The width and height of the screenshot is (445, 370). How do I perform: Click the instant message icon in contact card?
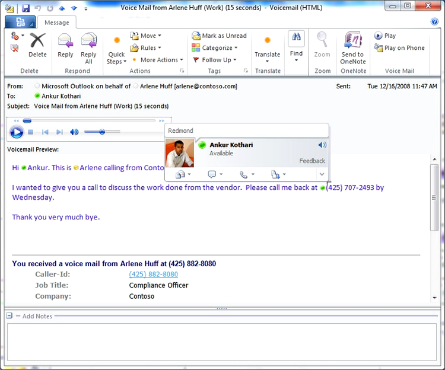tap(212, 174)
